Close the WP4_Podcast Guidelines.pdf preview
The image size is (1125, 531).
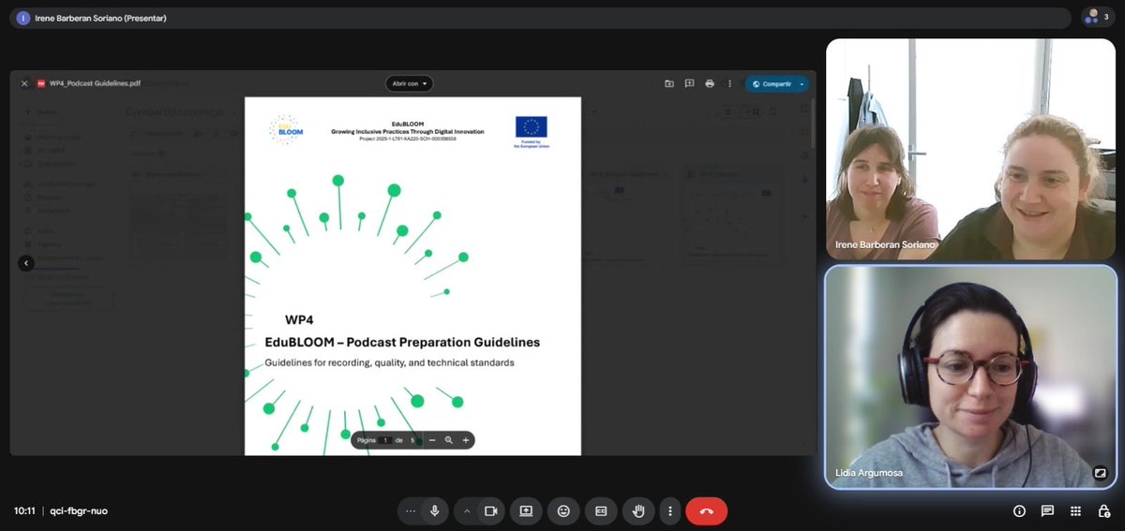pos(25,83)
